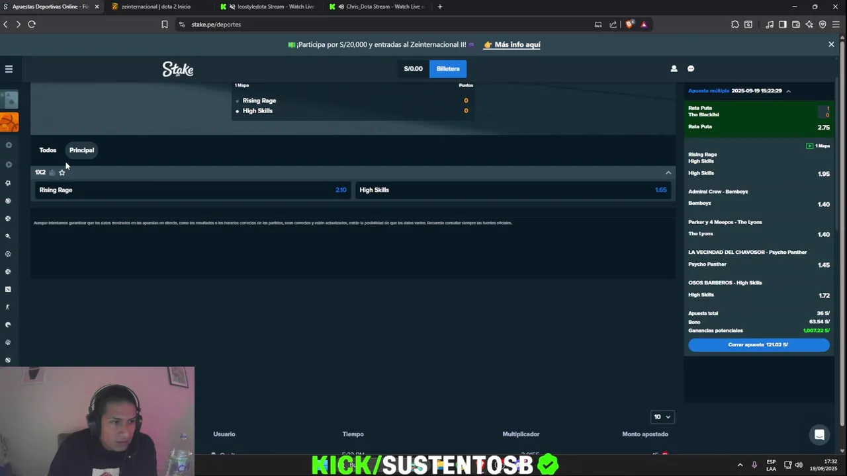
Task: Click Cerrar apuesta 121.02 S/ button
Action: 758,344
